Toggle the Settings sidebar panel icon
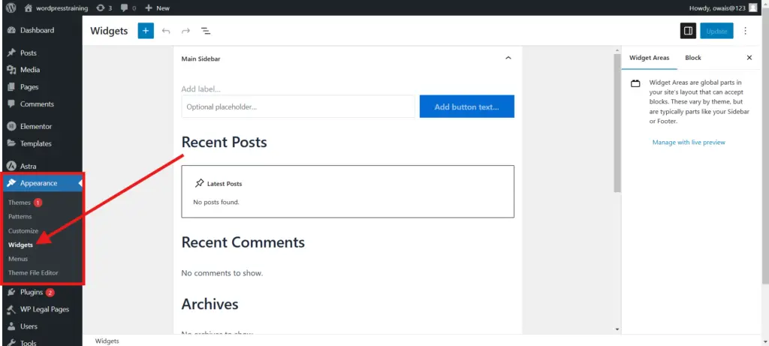Screen dimensions: 769x346 click(x=688, y=31)
